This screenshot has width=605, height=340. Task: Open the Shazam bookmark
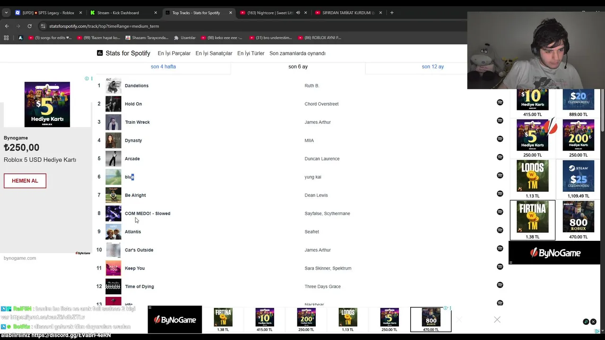pyautogui.click(x=147, y=38)
